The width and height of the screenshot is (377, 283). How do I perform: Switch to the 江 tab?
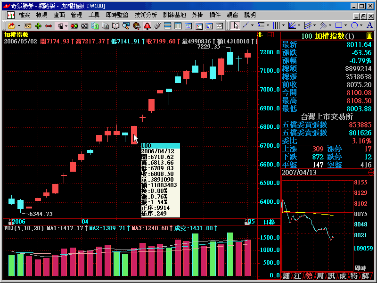point(298,276)
